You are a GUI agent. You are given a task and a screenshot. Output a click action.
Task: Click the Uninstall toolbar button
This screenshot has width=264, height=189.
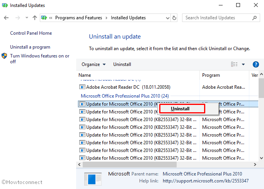click(122, 64)
